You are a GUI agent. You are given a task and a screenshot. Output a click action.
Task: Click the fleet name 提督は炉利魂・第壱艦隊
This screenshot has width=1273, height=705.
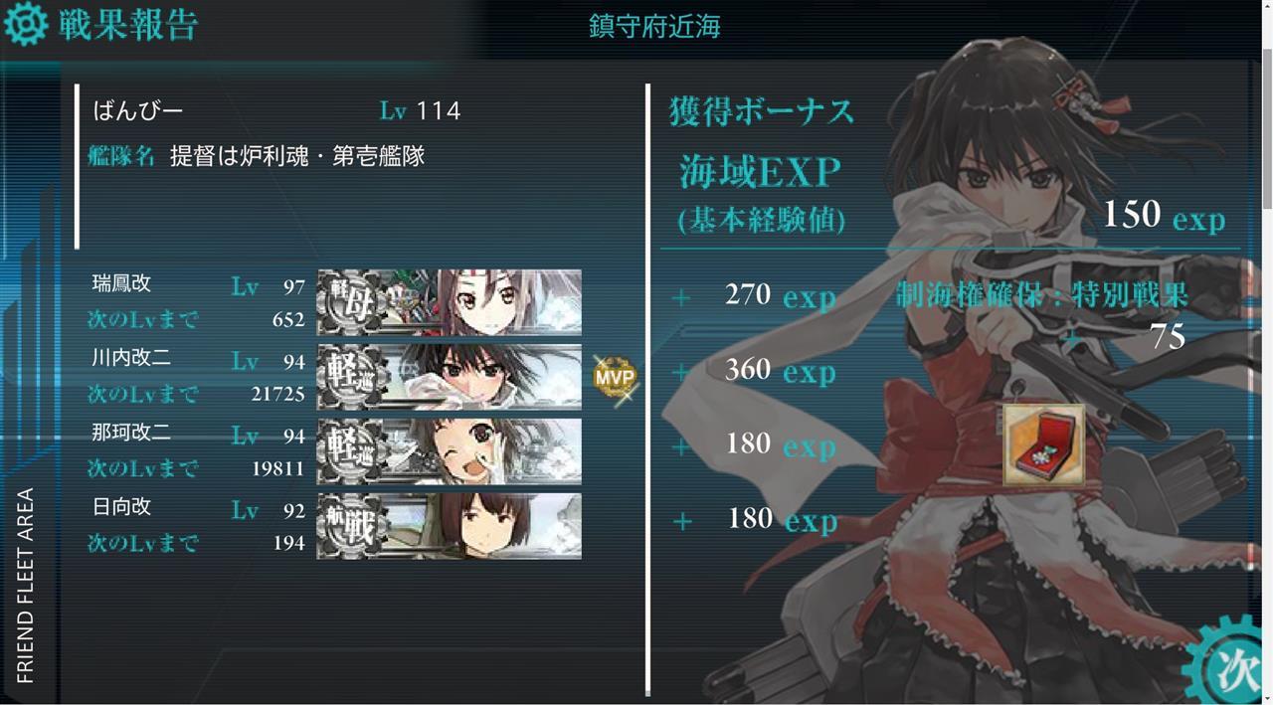tap(297, 156)
